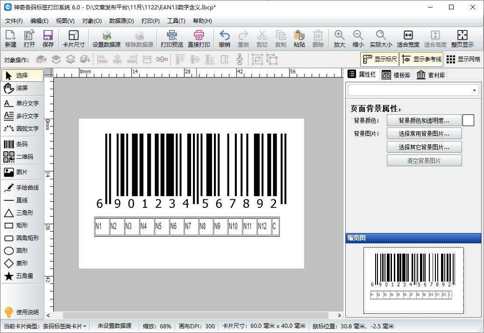
Task: Select the 菱形 diamond shape tool
Action: (x=22, y=263)
